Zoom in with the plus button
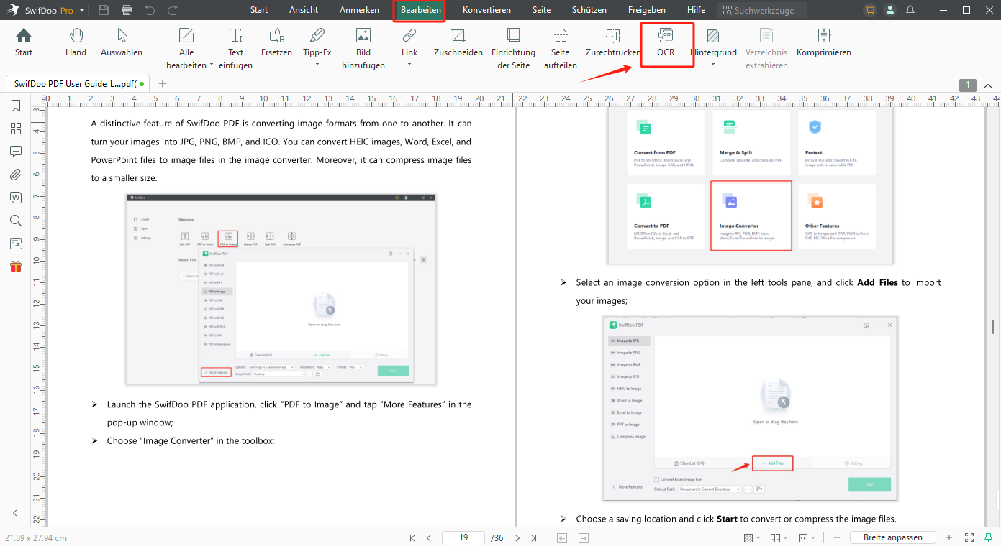This screenshot has height=546, width=1001. [x=948, y=537]
